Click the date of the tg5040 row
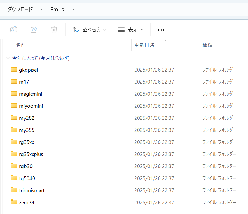The image size is (248, 214). [154, 178]
